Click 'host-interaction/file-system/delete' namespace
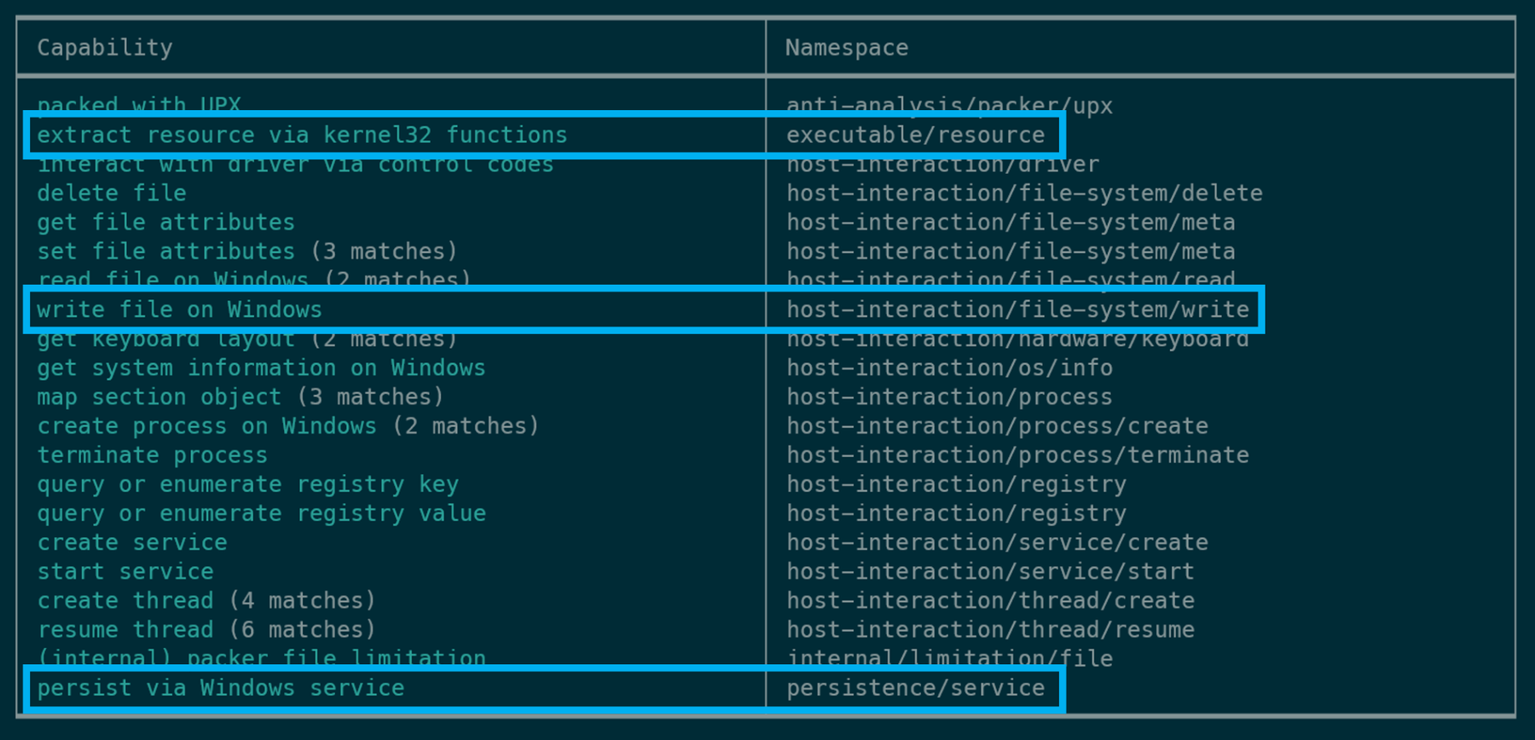 [1024, 194]
